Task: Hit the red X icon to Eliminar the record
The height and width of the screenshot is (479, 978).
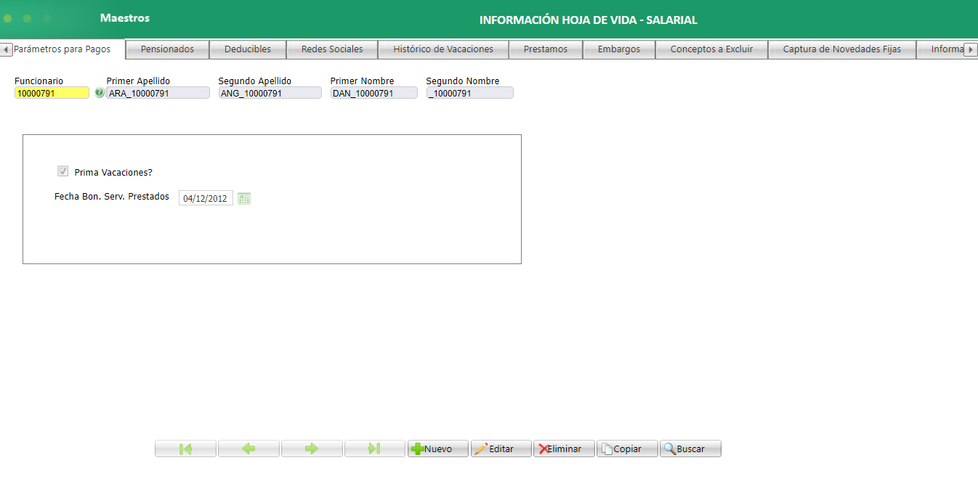Action: pyautogui.click(x=544, y=448)
